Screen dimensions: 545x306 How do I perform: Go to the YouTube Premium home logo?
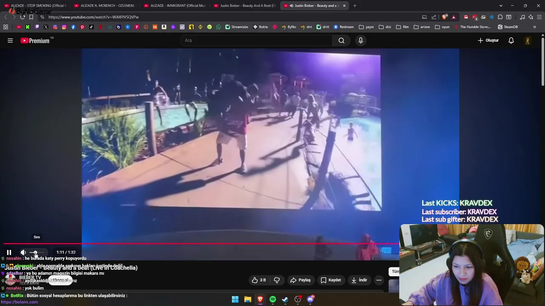(35, 40)
